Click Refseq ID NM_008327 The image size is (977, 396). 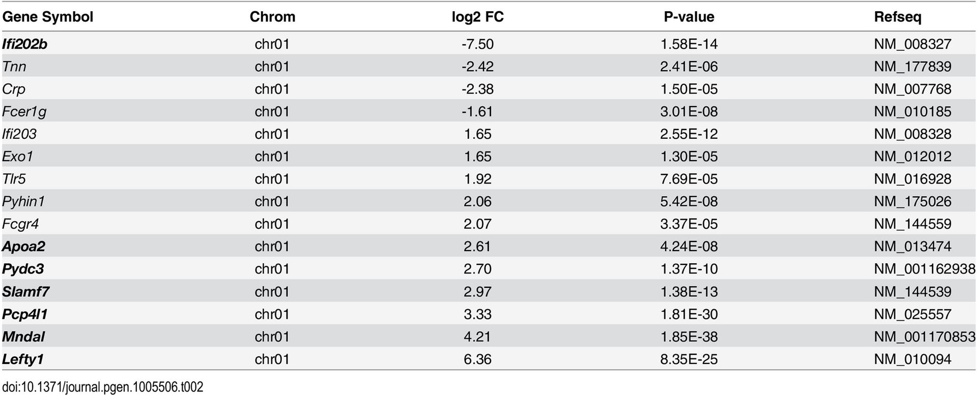pyautogui.click(x=912, y=44)
